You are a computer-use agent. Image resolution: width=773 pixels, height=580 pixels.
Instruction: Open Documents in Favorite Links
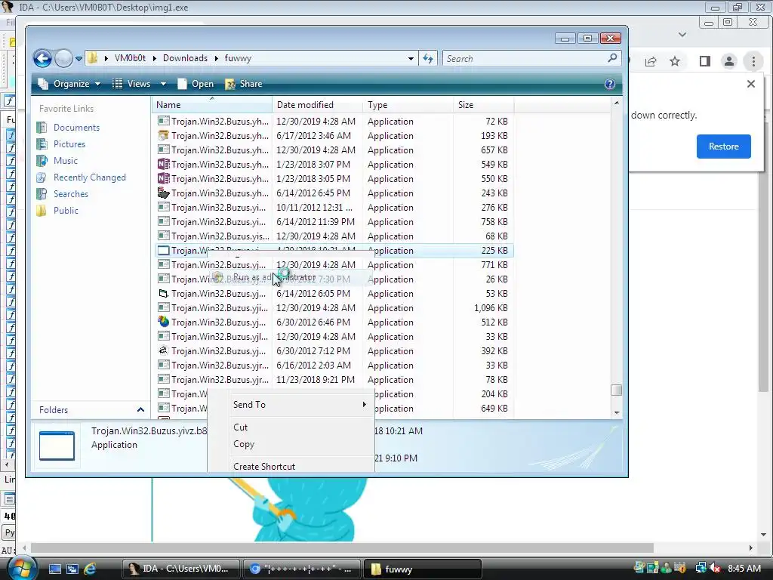[x=76, y=127]
